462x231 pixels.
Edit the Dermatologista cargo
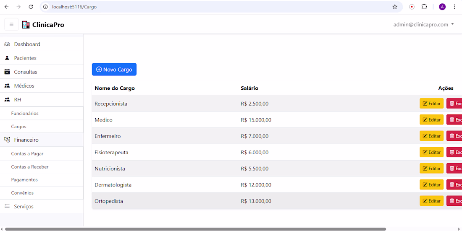tap(431, 184)
